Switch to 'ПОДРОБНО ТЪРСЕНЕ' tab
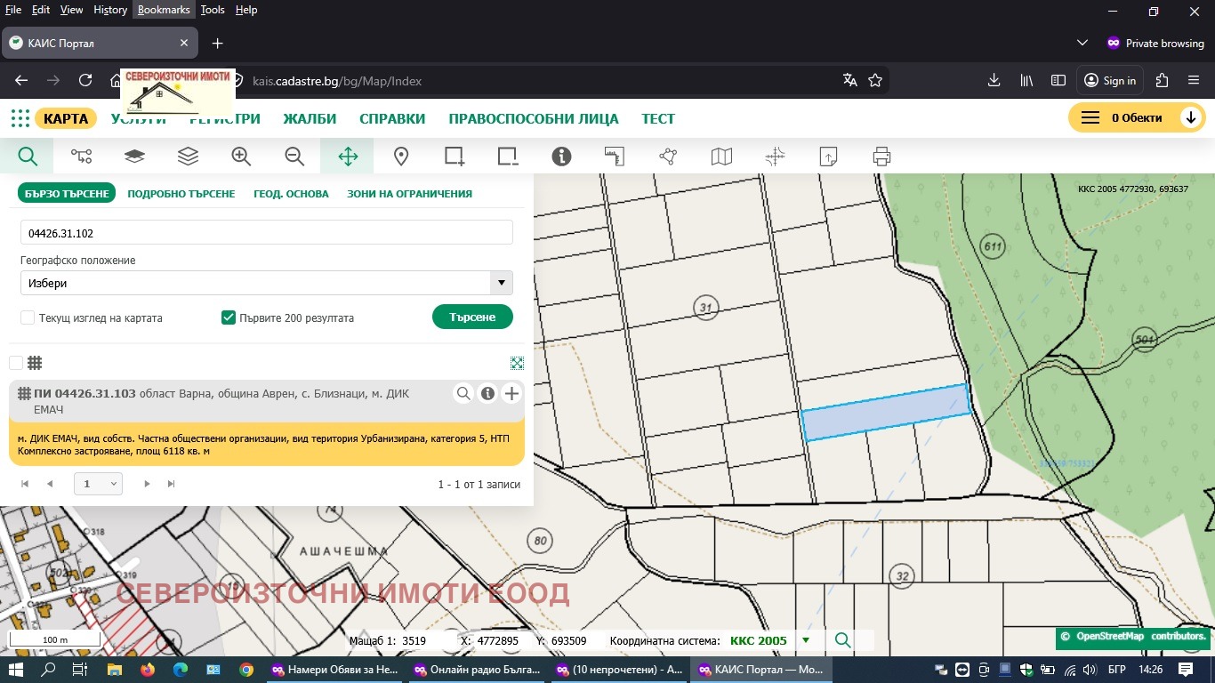1215x683 pixels. (x=181, y=193)
